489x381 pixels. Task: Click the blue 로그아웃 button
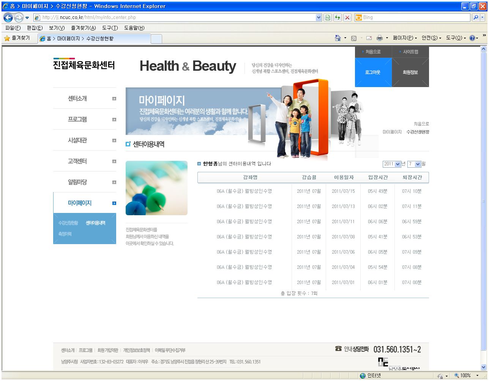[373, 72]
